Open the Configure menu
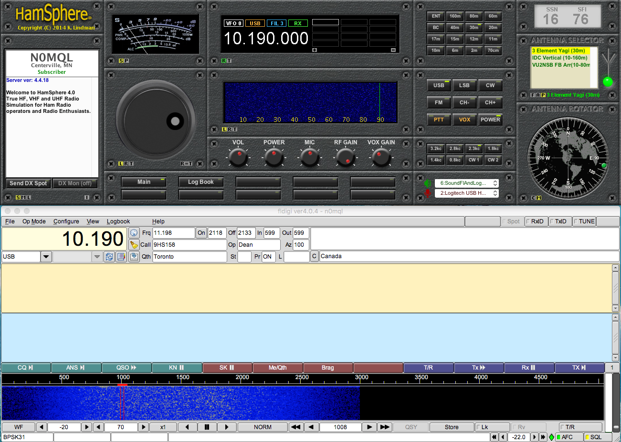Image resolution: width=621 pixels, height=442 pixels. pos(66,221)
